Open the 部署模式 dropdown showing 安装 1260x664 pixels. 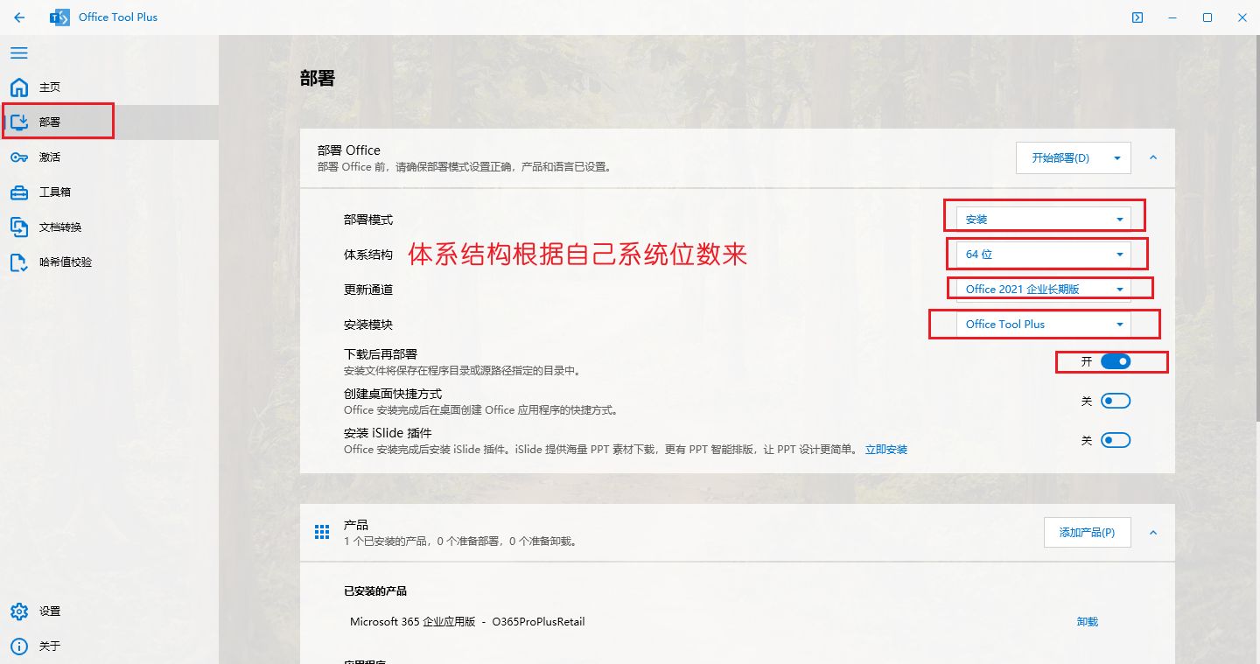(1043, 219)
